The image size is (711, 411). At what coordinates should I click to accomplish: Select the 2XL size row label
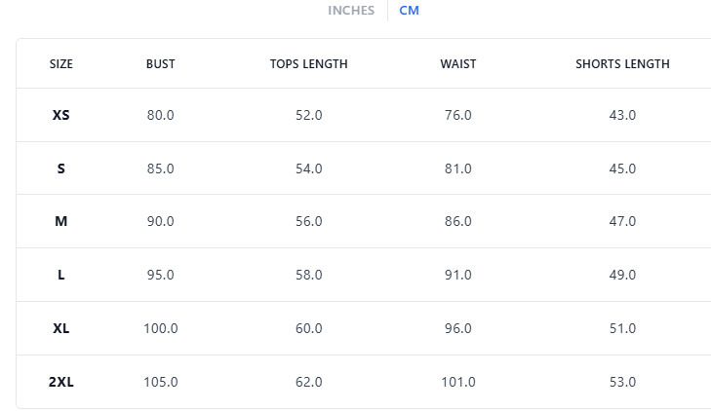point(61,382)
